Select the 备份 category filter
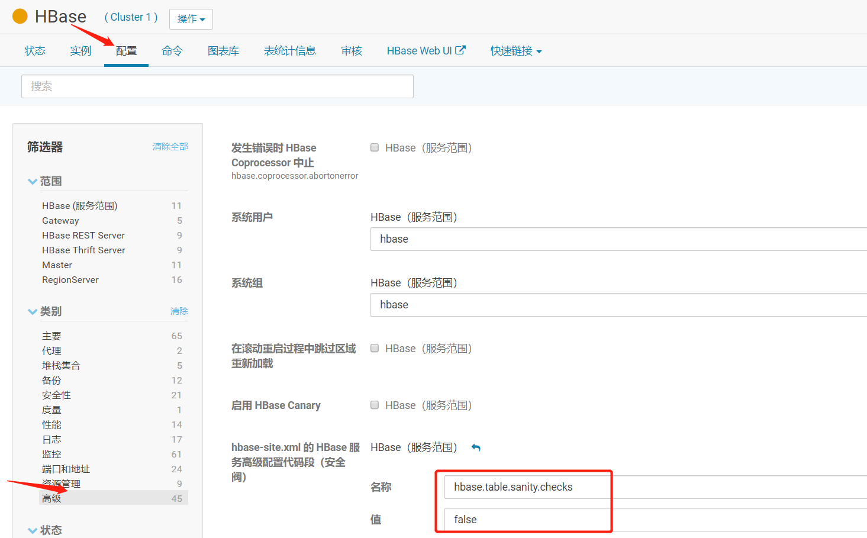Viewport: 867px width, 538px height. [51, 380]
